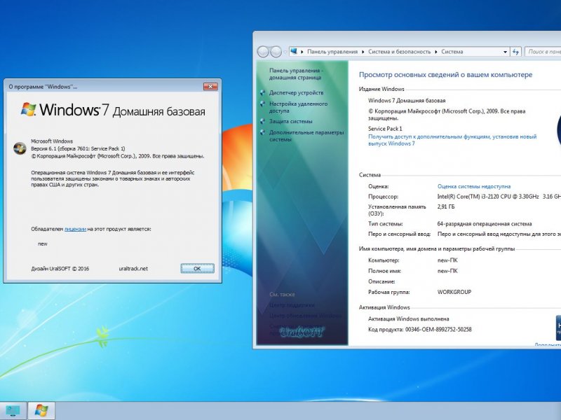Click the Перо и сенсорный ввод label
Screen dimensions: 561x420
[399, 234]
